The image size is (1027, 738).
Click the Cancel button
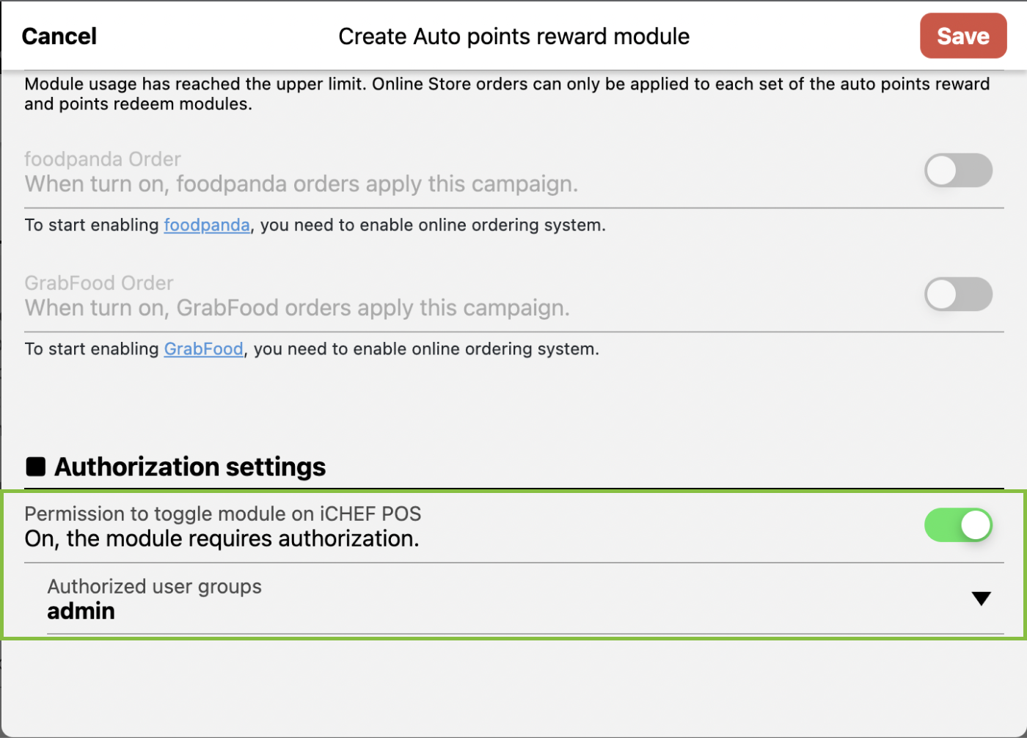(59, 36)
